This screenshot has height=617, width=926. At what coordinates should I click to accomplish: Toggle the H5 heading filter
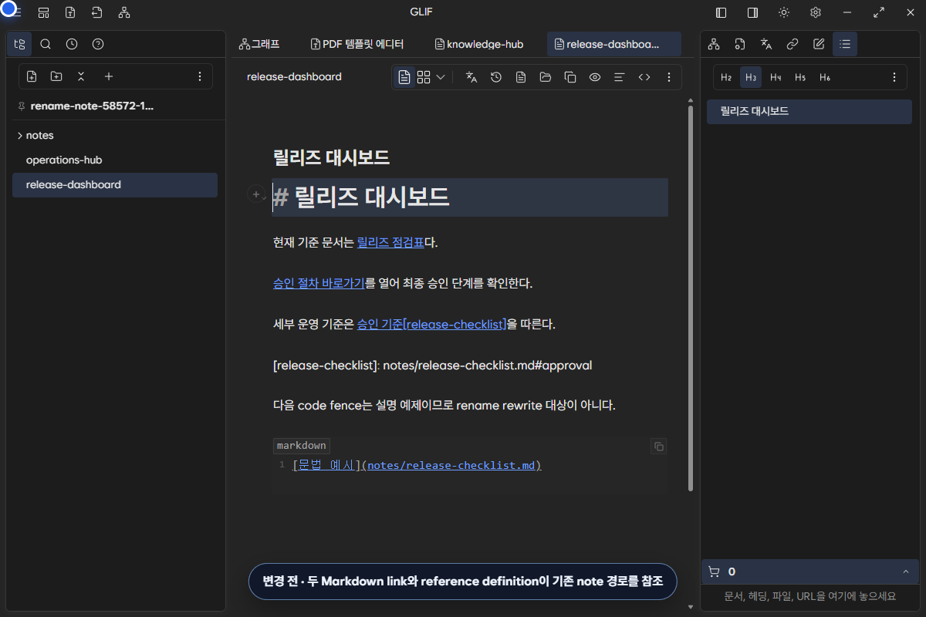tap(800, 77)
